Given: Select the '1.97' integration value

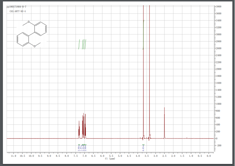Looking at the screenshot, I should (x=81, y=148).
